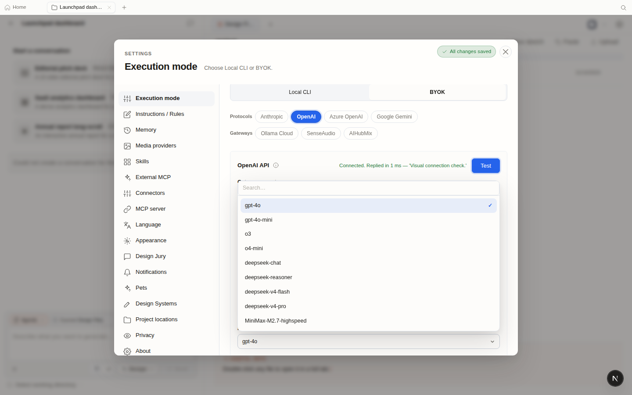Click the Pets sparkle icon
This screenshot has height=395, width=632.
coord(127,288)
